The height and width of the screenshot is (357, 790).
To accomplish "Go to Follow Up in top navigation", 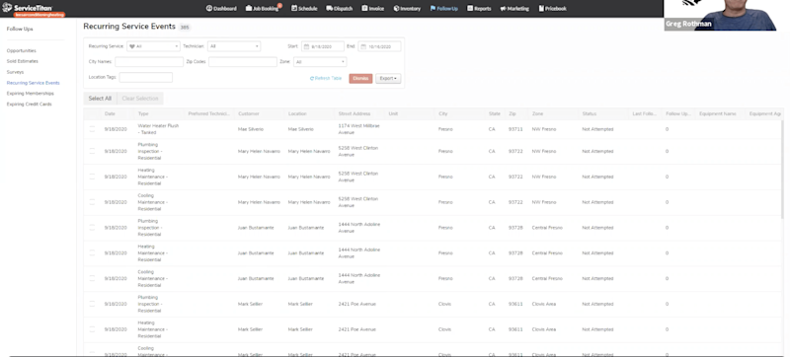I will coord(443,8).
